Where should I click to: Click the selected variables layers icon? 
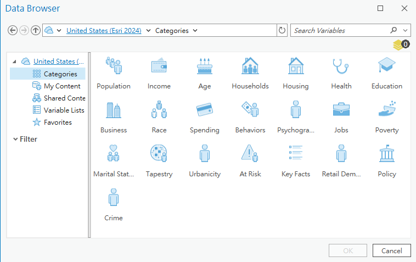[401, 44]
